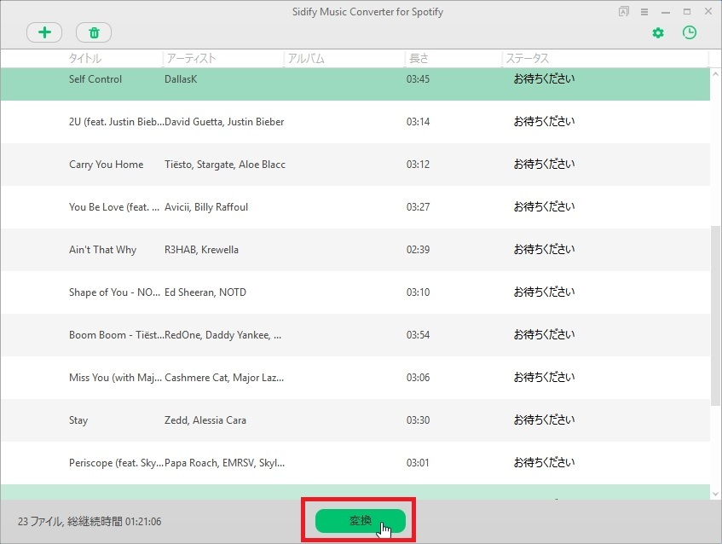Open conversion history clock icon

(x=690, y=32)
